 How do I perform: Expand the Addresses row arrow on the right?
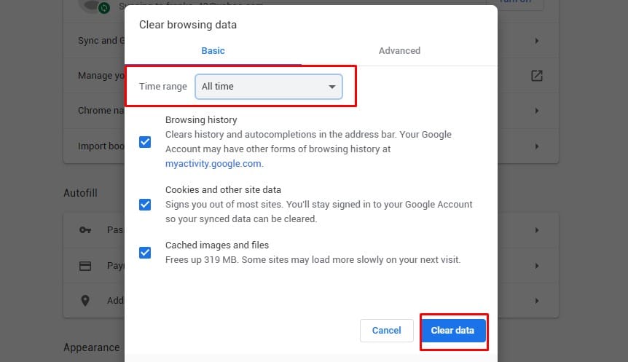[537, 300]
